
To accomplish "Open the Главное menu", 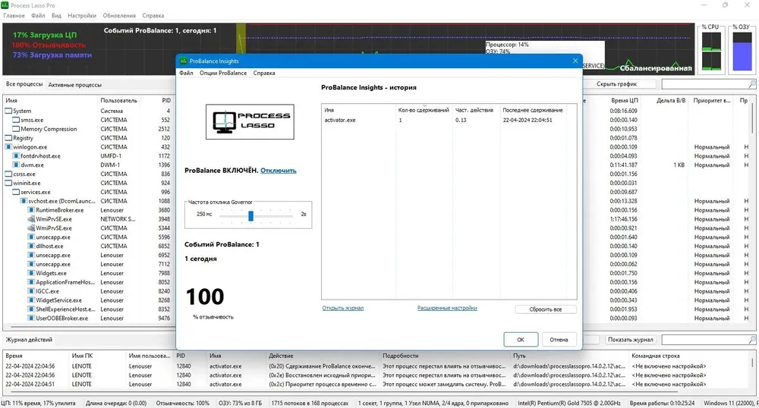I will click(x=14, y=15).
